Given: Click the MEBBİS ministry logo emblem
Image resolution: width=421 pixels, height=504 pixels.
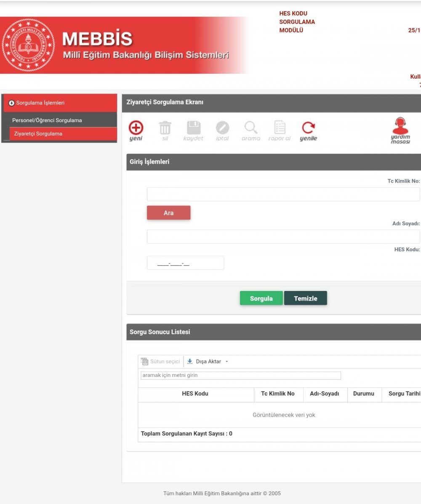Looking at the screenshot, I should coord(29,45).
